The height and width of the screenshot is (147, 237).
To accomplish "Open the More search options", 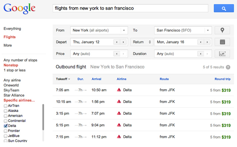I will click(7, 45).
